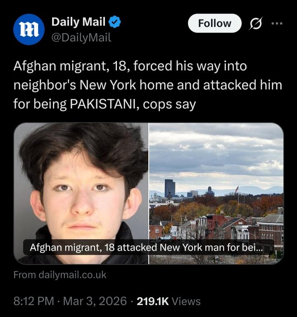297x317 pixels.
Task: Click the 8:12 PM timestamp
Action: point(34,301)
